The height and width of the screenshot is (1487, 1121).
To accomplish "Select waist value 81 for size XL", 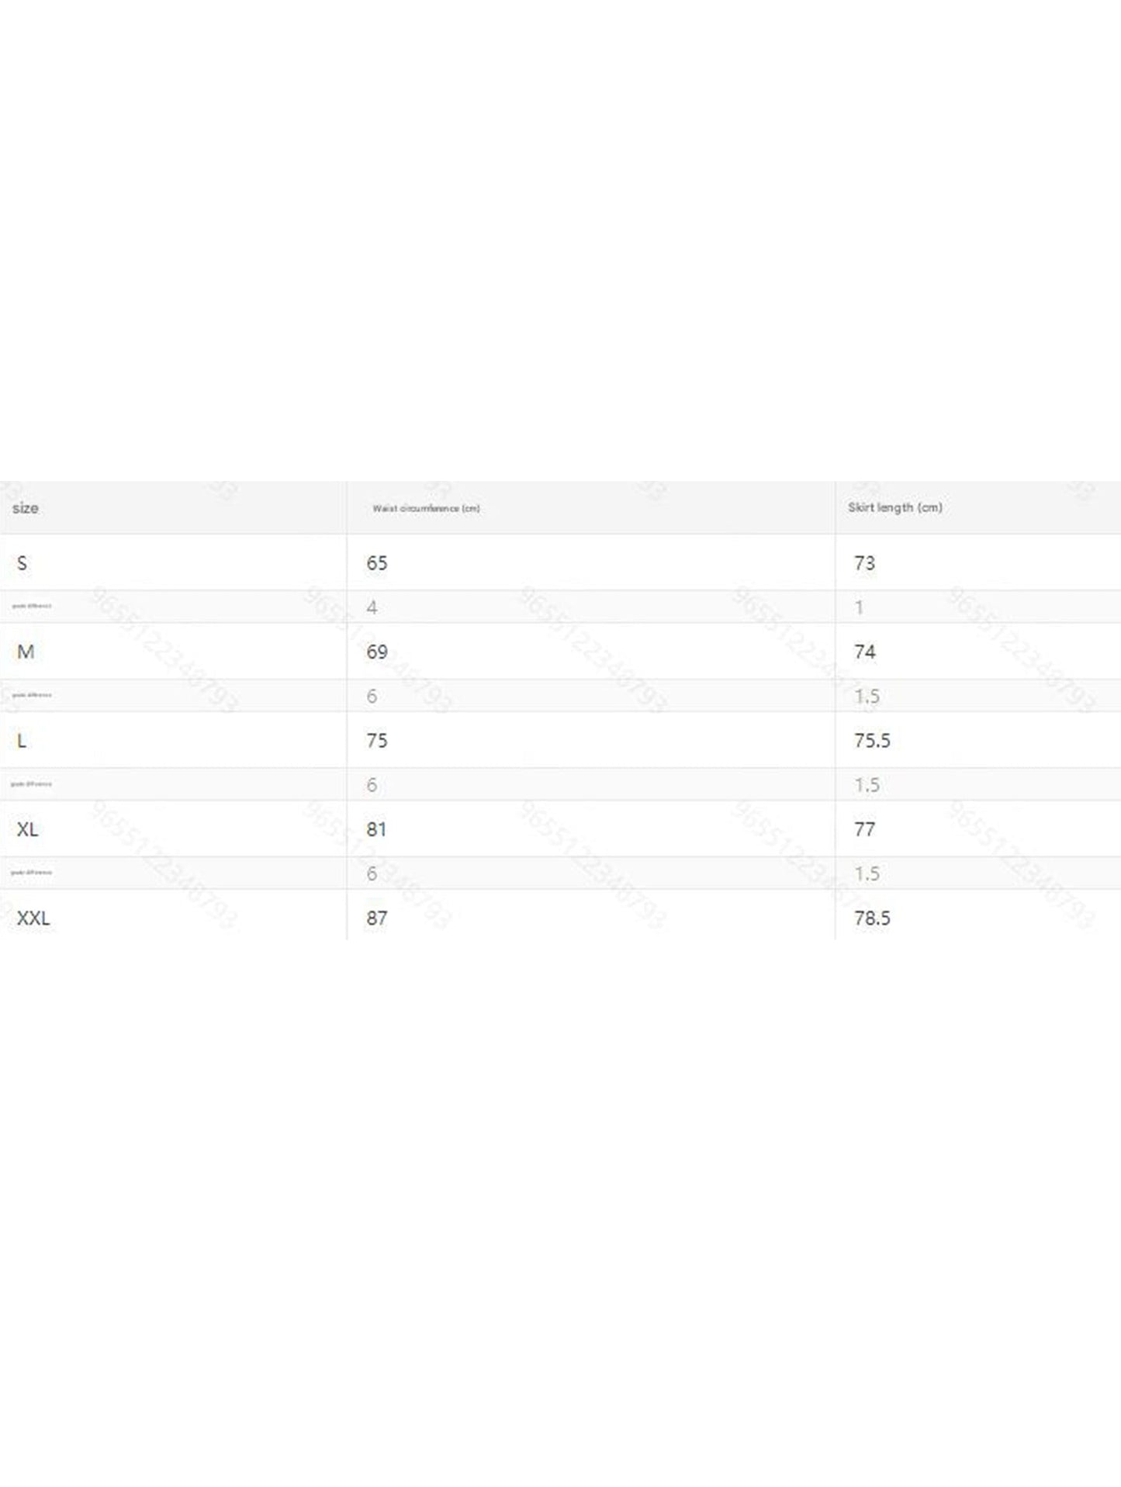I will 377,829.
